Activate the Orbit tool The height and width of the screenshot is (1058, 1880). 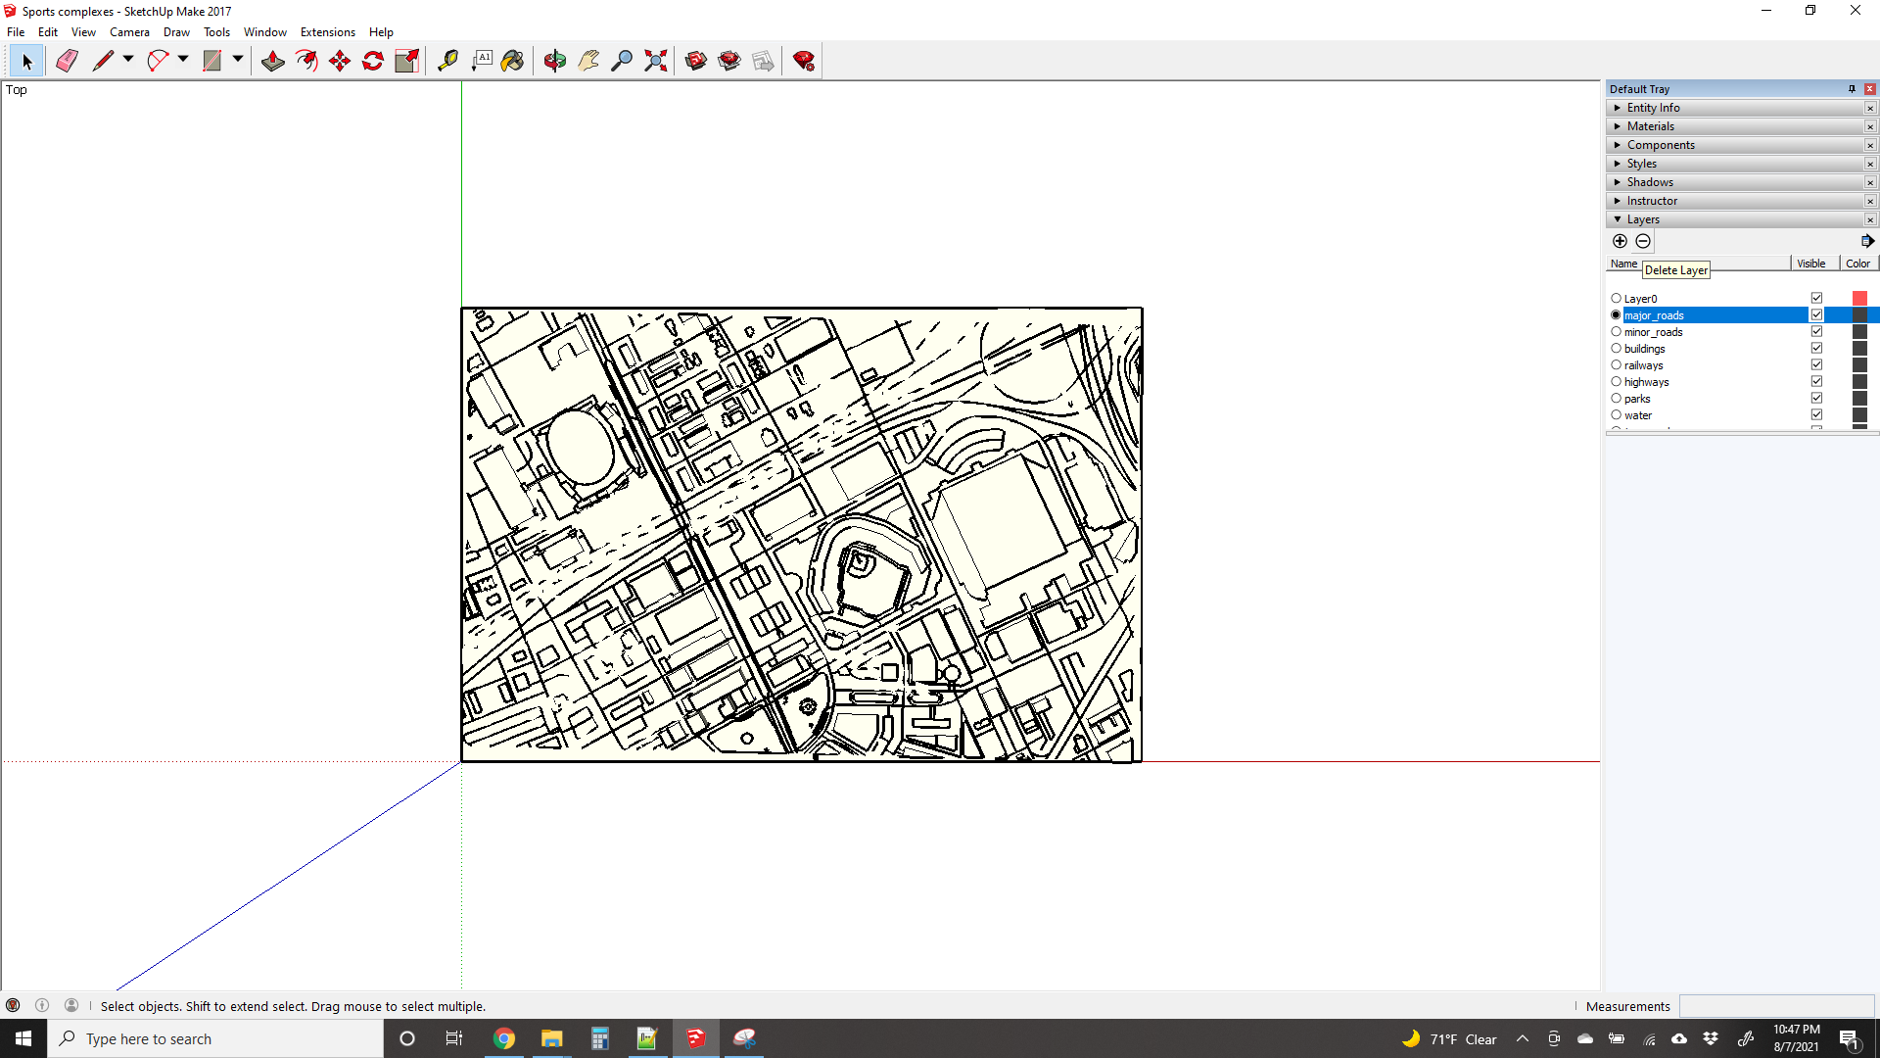pos(555,61)
